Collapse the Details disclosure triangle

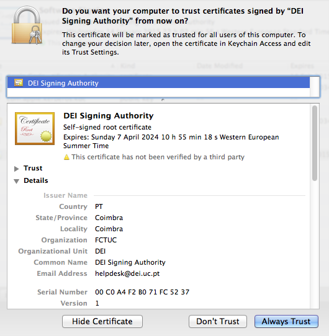(16, 181)
